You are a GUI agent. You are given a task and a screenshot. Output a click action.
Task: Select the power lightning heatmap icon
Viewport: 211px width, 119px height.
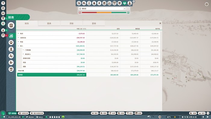(99, 3)
